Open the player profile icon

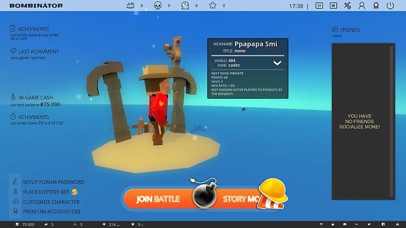361,6
